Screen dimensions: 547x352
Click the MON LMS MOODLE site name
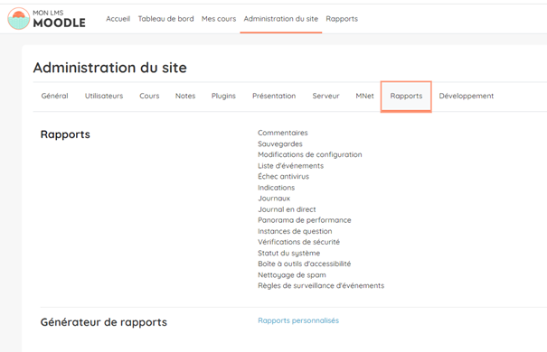click(60, 19)
